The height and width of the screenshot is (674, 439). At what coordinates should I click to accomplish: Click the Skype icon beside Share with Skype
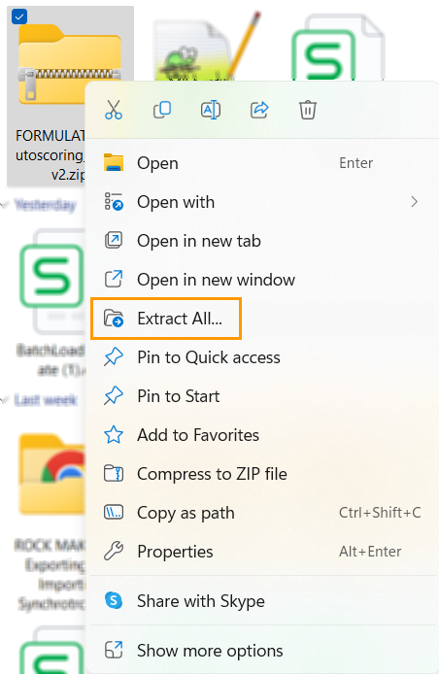pyautogui.click(x=114, y=600)
